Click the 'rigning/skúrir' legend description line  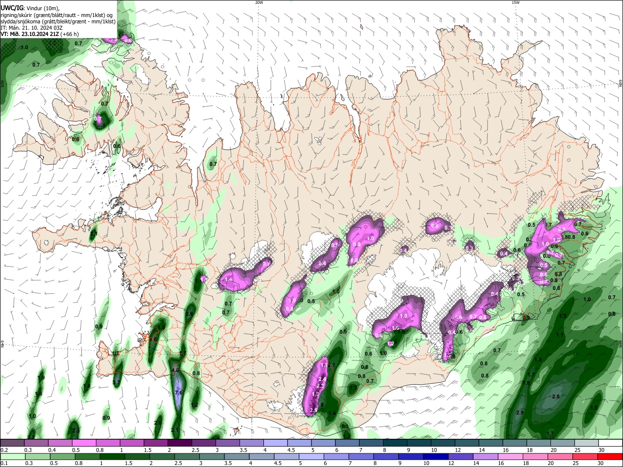56,15
